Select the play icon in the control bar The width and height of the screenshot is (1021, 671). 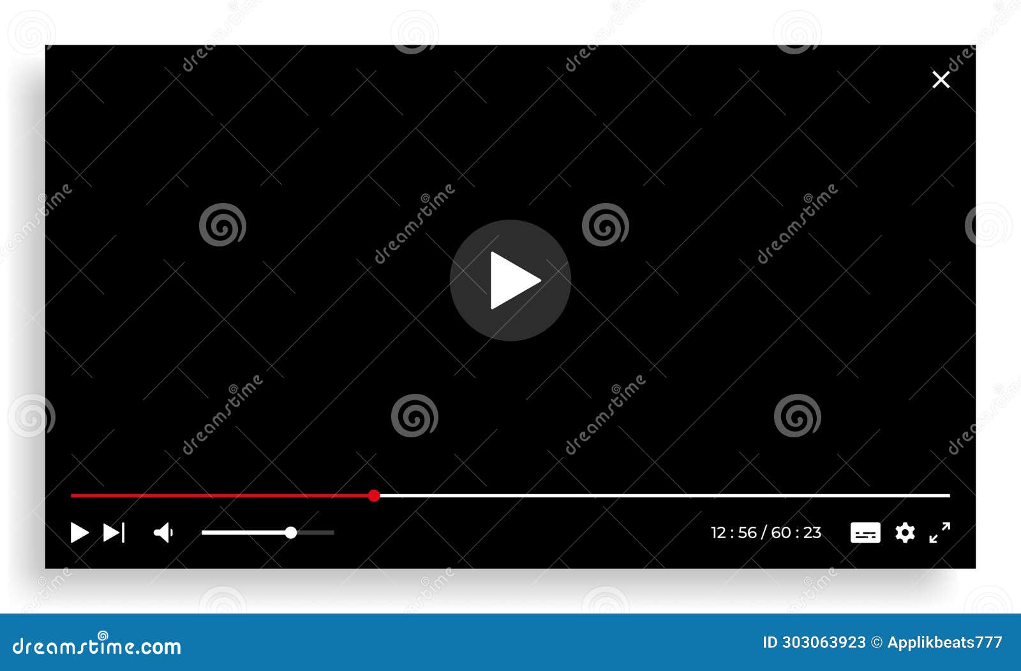pos(78,532)
